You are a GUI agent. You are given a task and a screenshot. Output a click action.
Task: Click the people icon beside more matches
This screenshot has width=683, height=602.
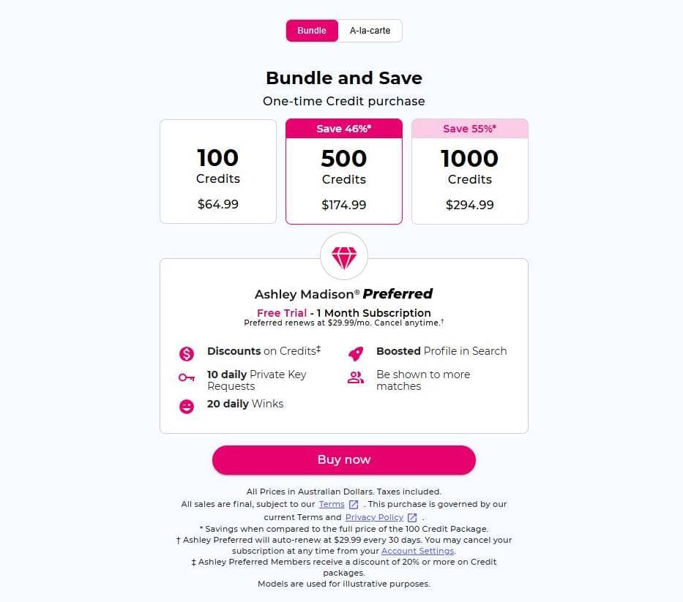(x=356, y=379)
